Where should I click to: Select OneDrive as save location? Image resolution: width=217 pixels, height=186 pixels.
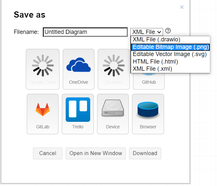click(78, 69)
